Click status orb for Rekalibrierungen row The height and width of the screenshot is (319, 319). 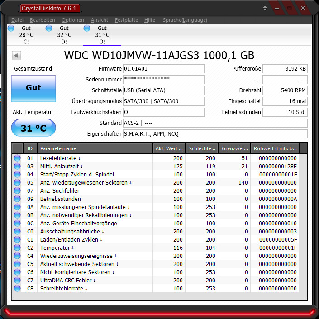click(17, 215)
